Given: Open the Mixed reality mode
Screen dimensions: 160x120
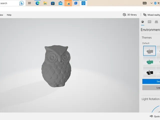Looking at the screenshot, I should pos(152,15).
